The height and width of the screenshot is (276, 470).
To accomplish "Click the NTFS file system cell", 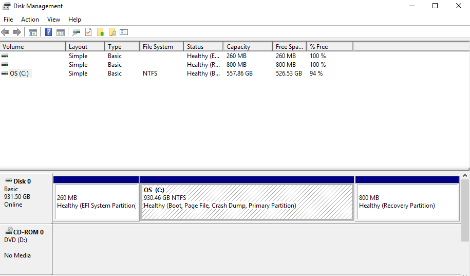I will [150, 73].
